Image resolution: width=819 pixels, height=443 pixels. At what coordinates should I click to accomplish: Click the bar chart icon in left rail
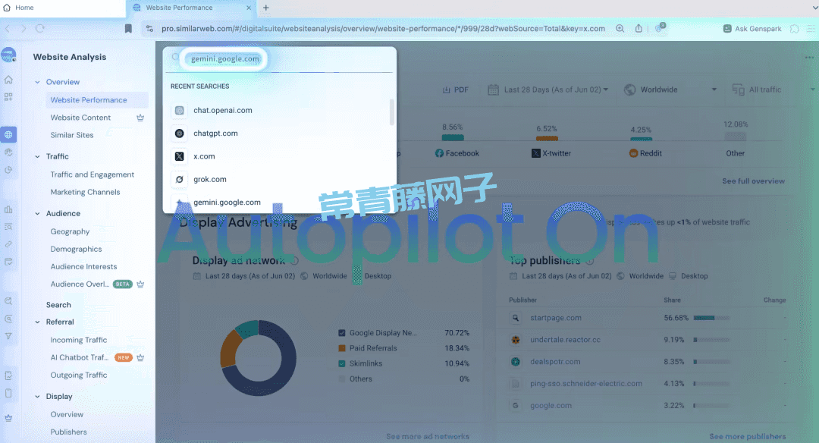point(8,209)
